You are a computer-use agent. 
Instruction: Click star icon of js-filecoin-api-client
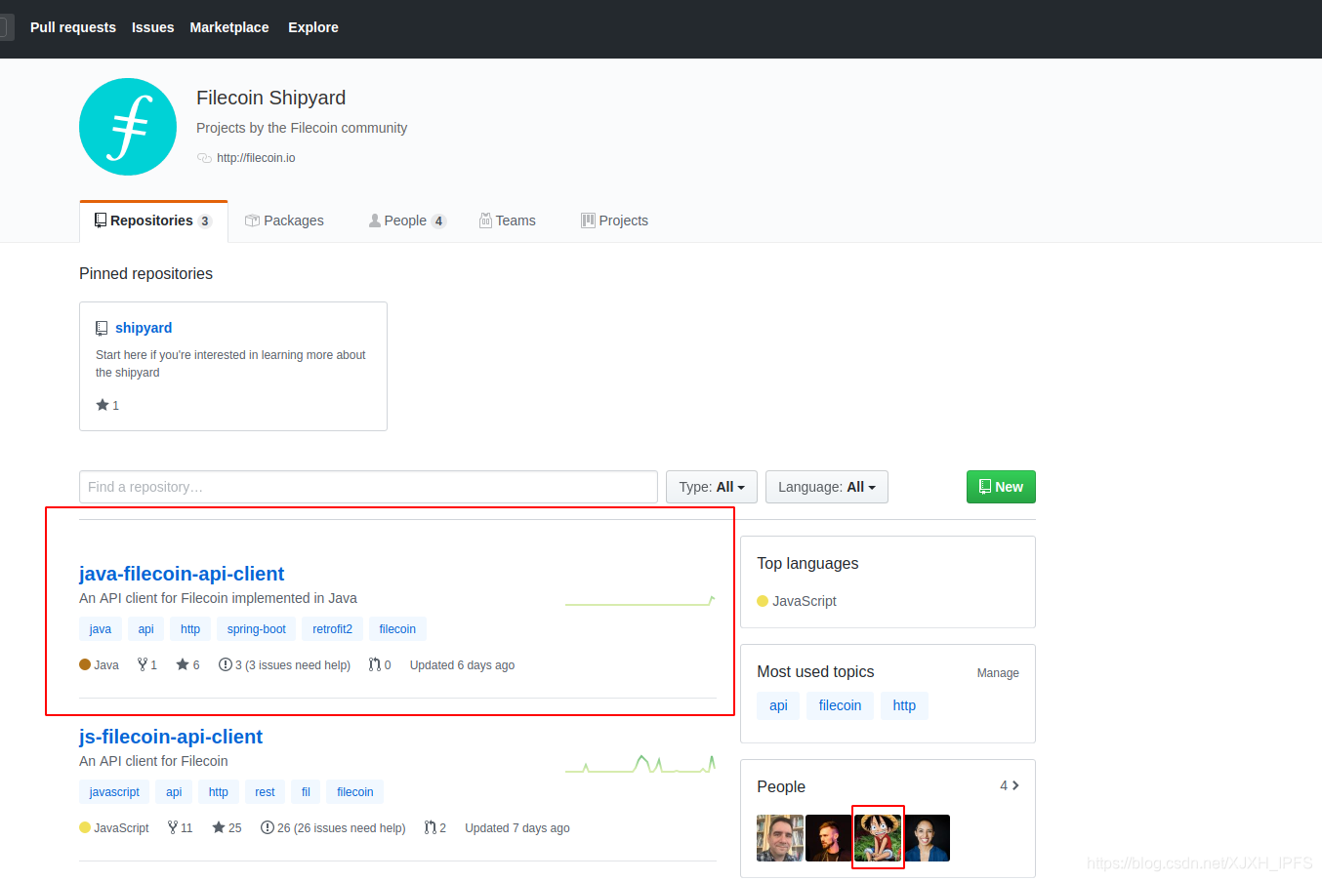tap(219, 827)
